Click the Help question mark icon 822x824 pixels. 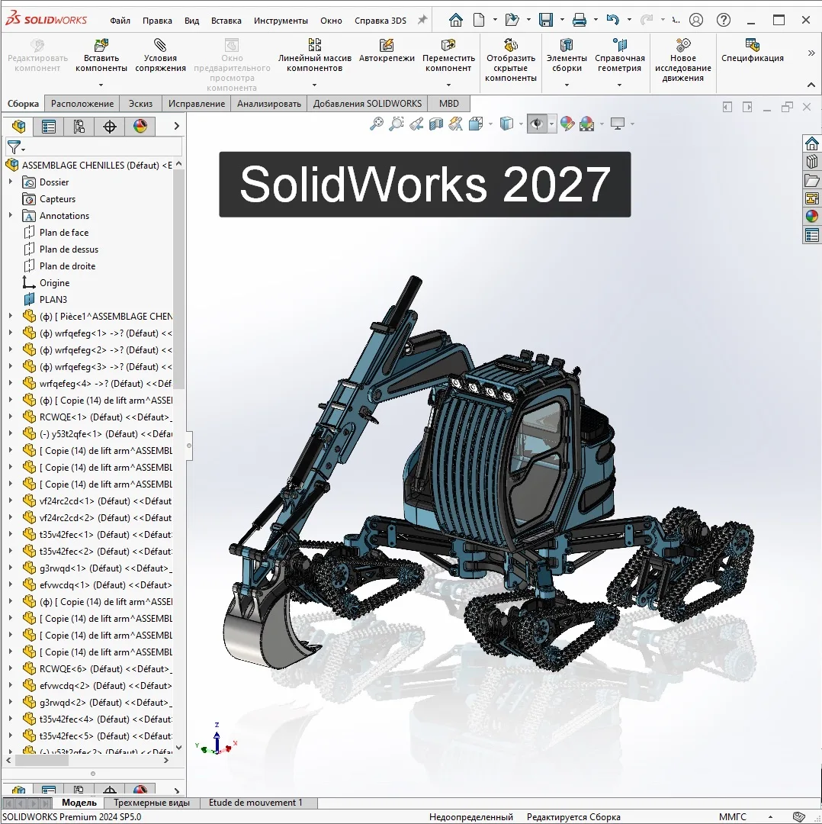coord(724,20)
